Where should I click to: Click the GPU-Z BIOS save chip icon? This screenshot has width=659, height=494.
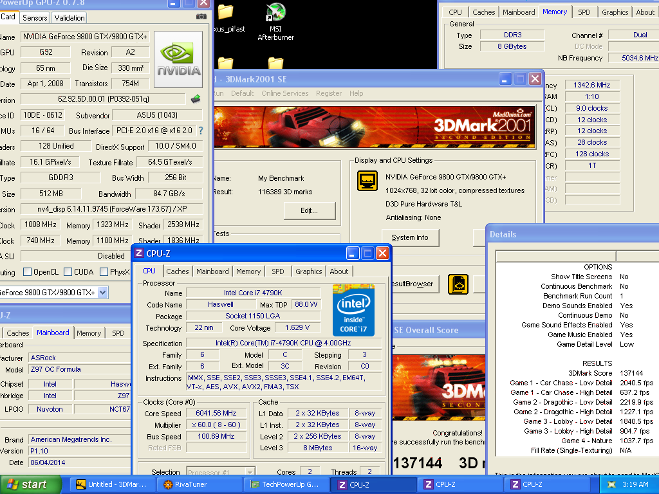[x=196, y=99]
